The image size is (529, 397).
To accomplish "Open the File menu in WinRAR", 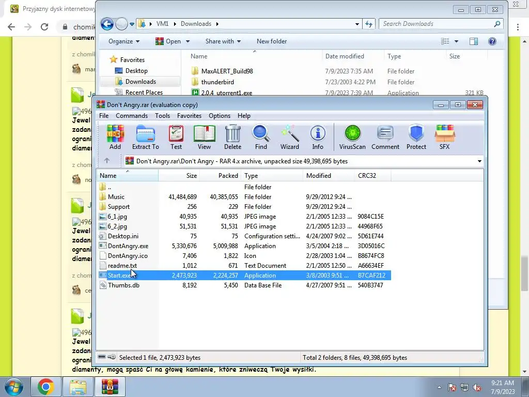I will pyautogui.click(x=104, y=116).
